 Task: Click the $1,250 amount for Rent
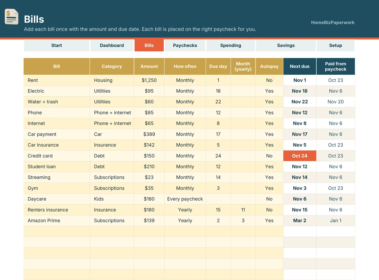(x=149, y=80)
